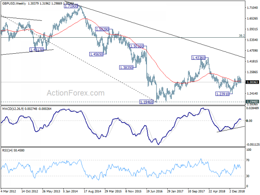This screenshot has width=260, height=195.
Task: Click the 1.71900 high price label
Action: point(71,6)
